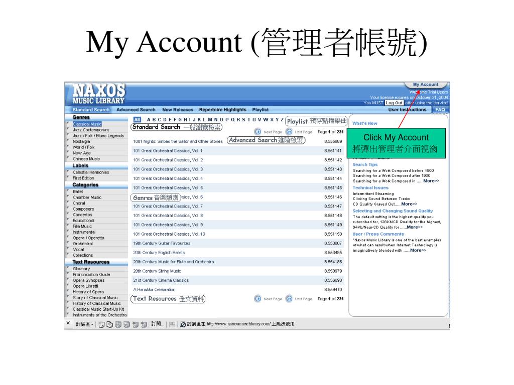Image resolution: width=514 pixels, height=385 pixels.
Task: Open the 討論區 dropdown menu
Action: tap(84, 324)
